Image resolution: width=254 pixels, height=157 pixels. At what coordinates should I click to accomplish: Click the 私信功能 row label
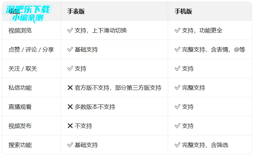click(20, 88)
